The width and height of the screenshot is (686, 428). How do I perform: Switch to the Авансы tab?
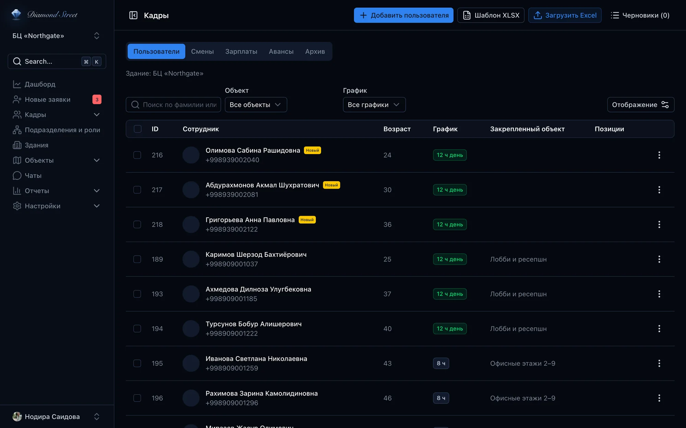(x=281, y=51)
